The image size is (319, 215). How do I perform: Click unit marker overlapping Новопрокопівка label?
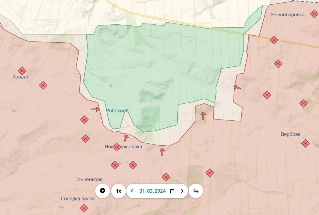click(116, 147)
